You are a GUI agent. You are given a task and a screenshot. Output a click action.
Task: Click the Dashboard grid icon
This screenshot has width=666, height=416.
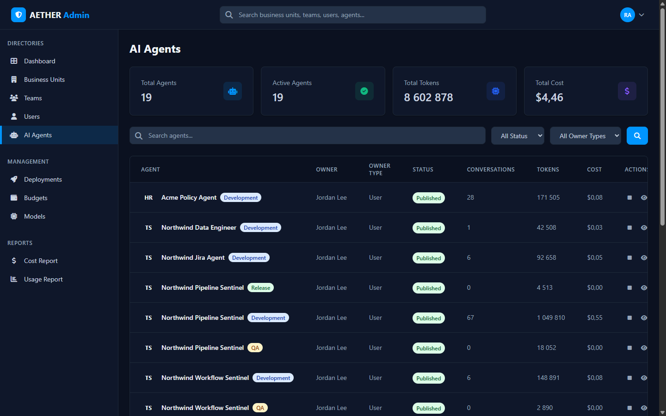point(14,61)
